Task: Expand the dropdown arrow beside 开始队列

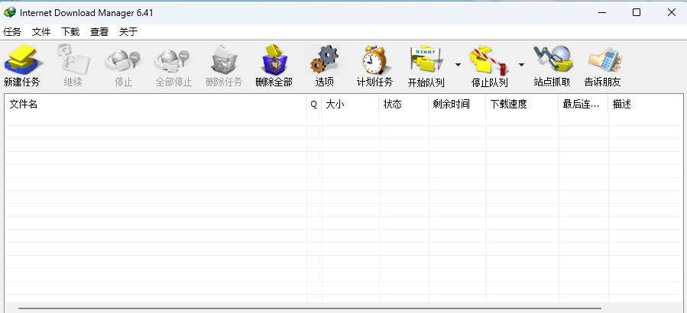Action: point(458,65)
